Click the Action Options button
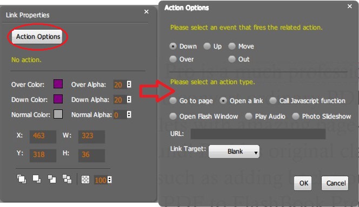 click(37, 37)
